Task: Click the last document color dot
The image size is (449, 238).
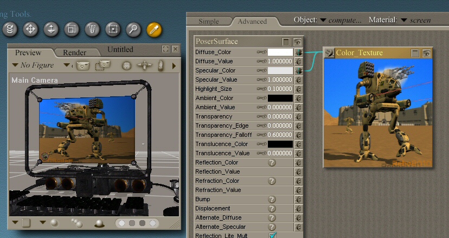Action: [x=152, y=223]
